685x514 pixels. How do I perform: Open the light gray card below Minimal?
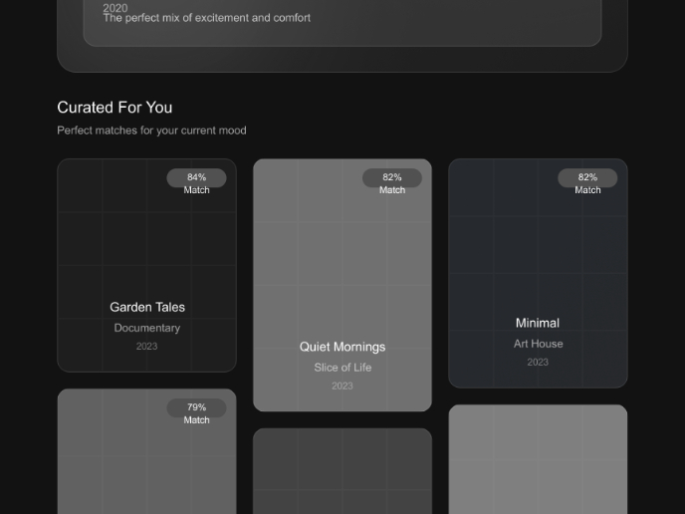pos(538,459)
